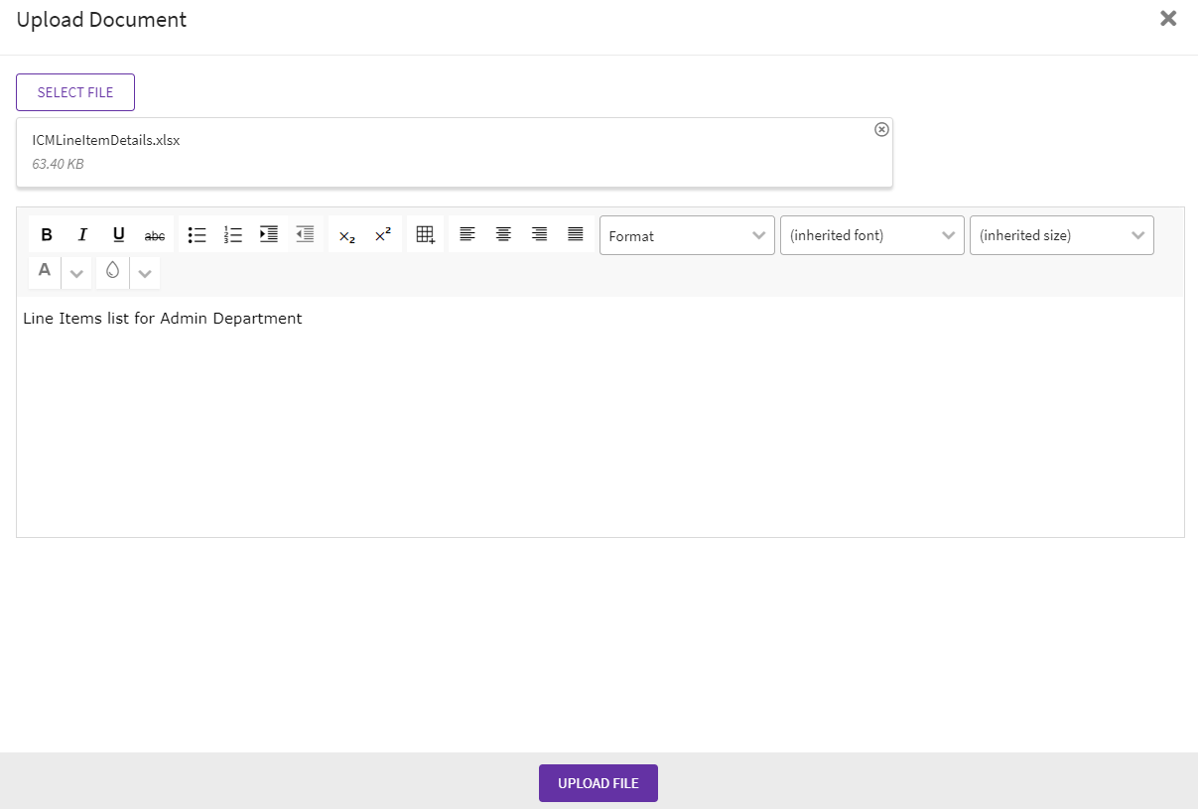
Task: Click the Upload File button
Action: tap(598, 783)
